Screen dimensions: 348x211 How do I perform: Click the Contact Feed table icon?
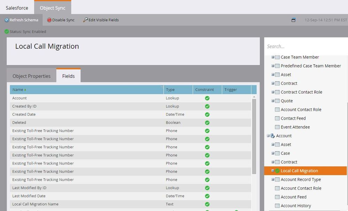coord(277,119)
